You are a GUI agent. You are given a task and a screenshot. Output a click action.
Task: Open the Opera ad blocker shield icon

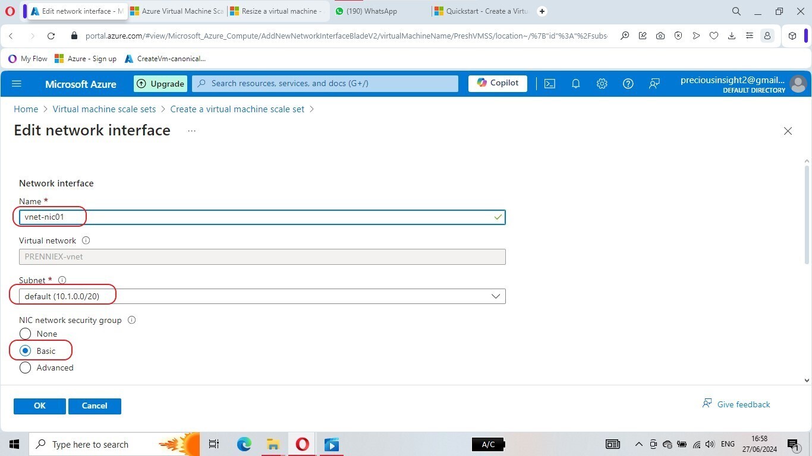click(678, 36)
